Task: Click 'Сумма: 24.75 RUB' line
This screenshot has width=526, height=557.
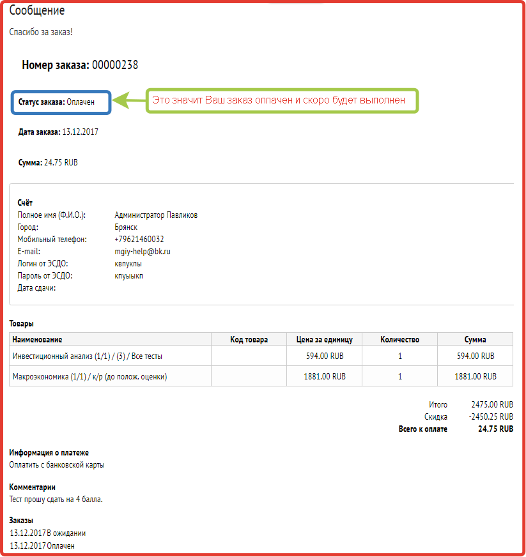Action: click(x=48, y=163)
